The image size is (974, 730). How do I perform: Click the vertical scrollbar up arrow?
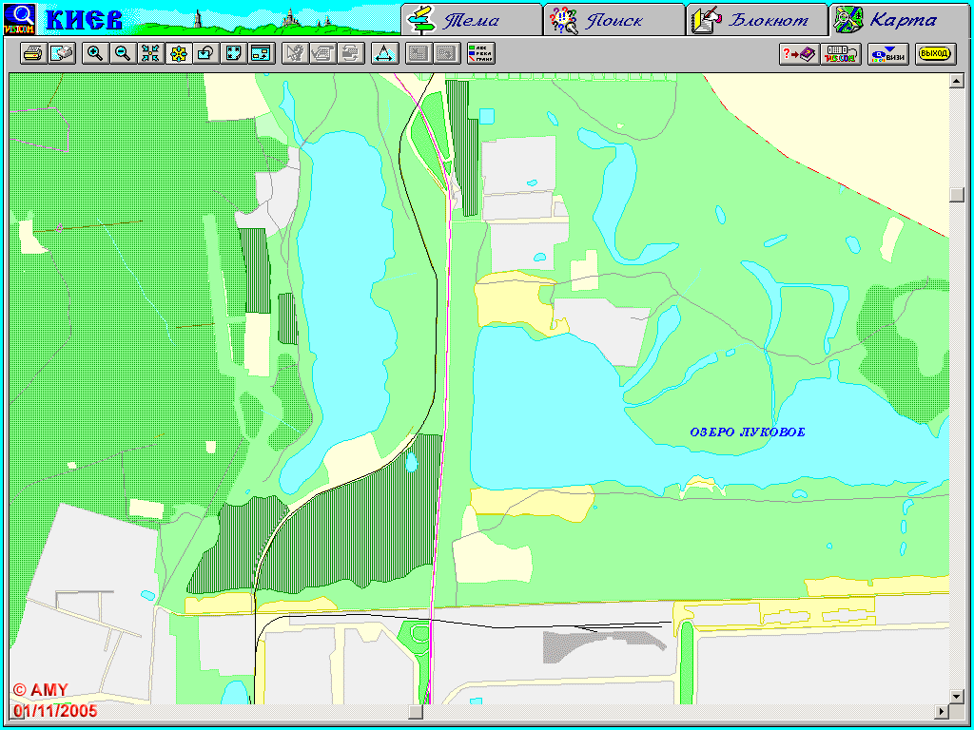957,80
